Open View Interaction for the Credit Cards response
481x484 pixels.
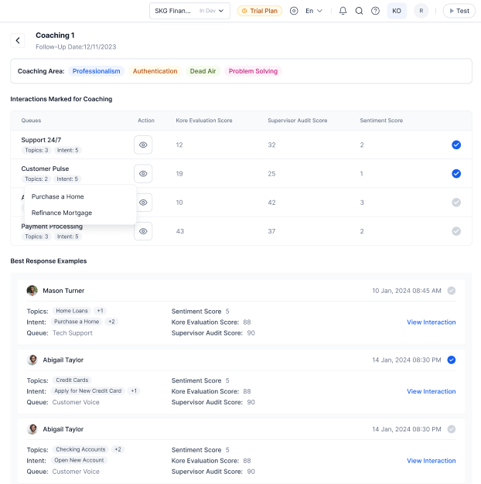point(431,391)
